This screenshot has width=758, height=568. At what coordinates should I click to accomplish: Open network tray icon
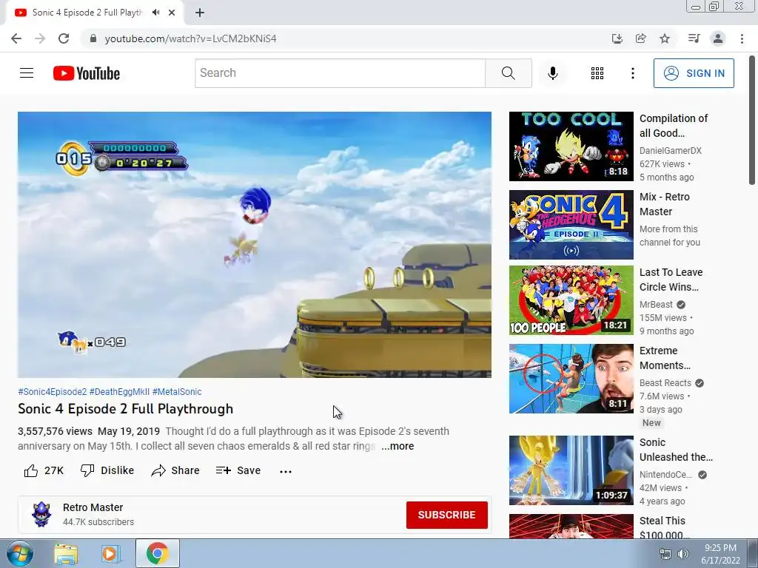pos(665,553)
